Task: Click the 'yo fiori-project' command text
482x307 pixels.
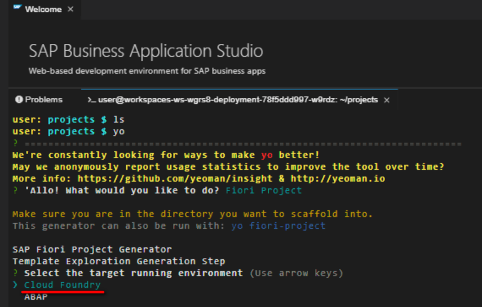Action: coord(278,225)
